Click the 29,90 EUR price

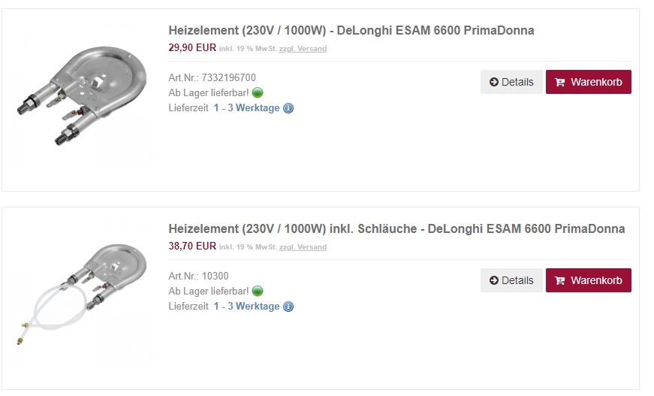[x=192, y=47]
